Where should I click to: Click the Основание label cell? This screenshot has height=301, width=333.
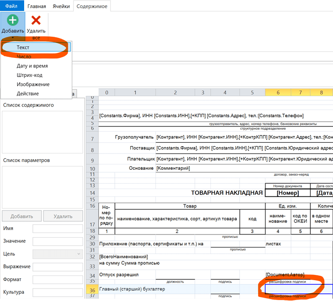pyautogui.click(x=141, y=168)
